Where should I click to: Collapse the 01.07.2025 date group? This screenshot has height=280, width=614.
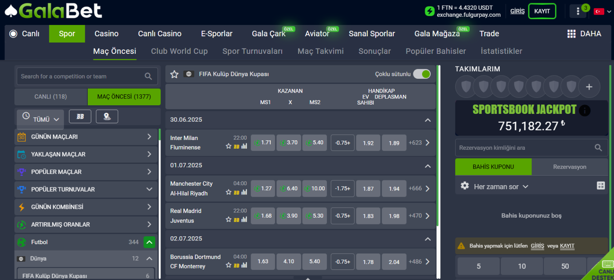coord(428,166)
